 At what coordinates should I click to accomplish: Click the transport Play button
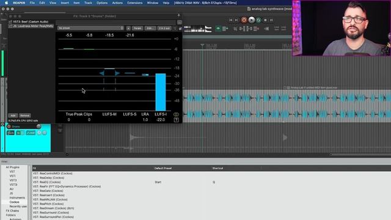251,20
